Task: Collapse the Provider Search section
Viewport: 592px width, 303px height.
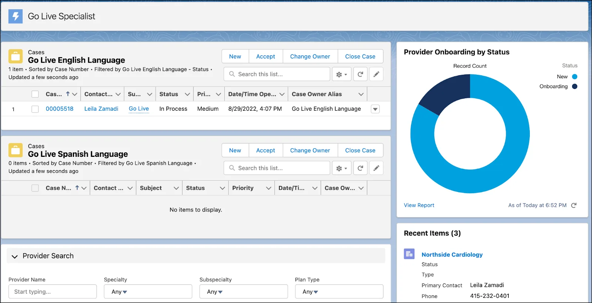Action: tap(15, 256)
